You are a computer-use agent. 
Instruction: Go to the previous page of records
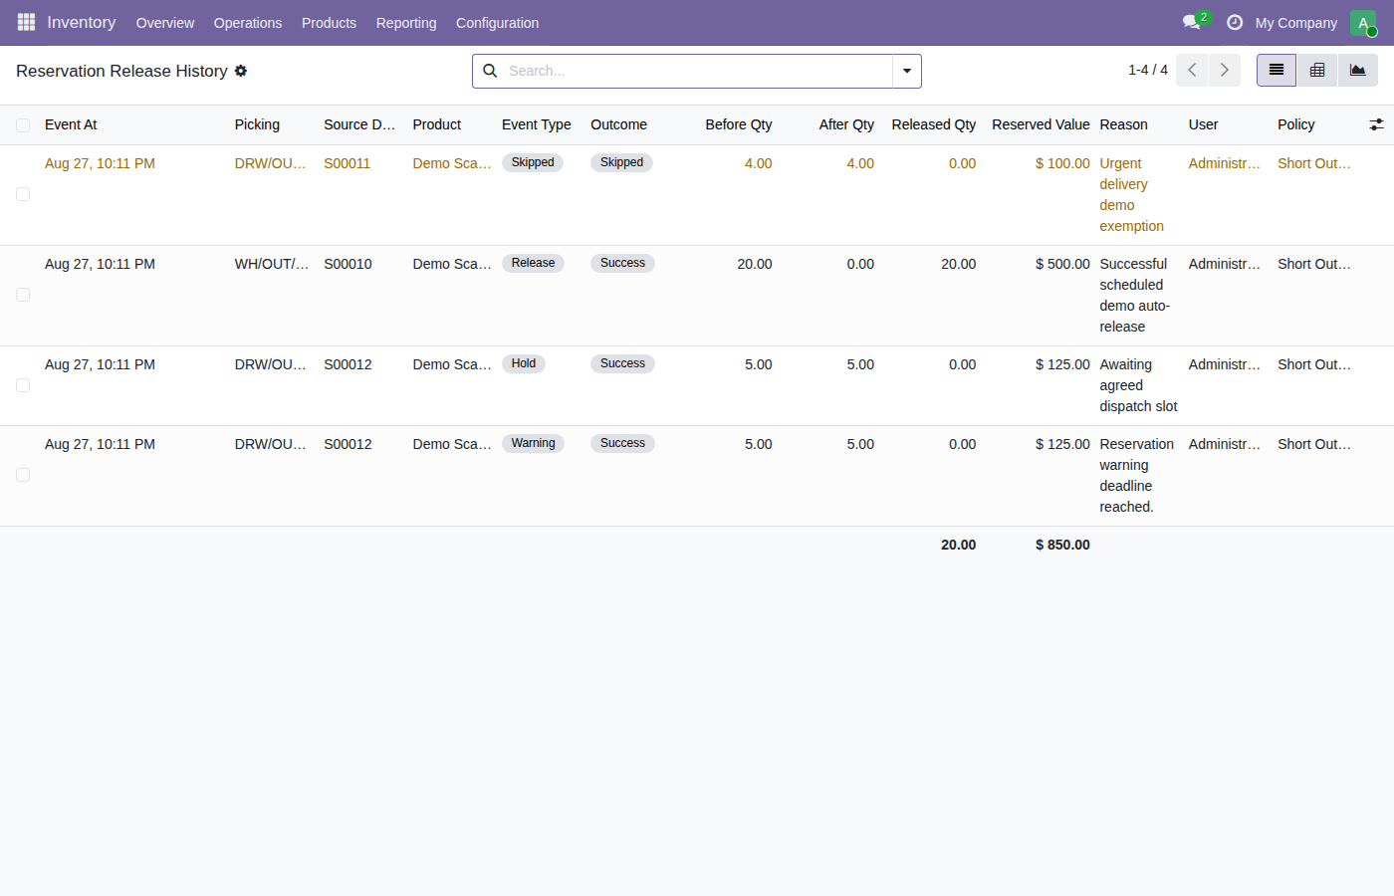pos(1192,70)
